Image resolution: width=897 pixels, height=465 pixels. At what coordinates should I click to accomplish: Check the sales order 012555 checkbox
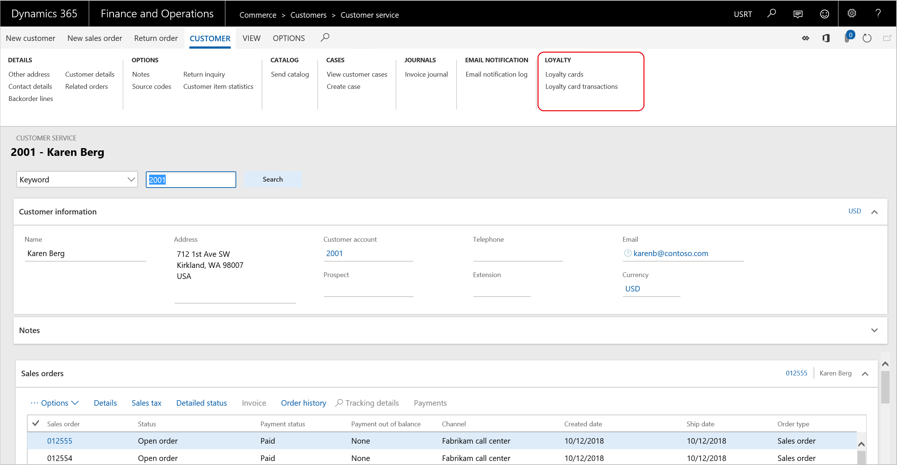click(37, 440)
